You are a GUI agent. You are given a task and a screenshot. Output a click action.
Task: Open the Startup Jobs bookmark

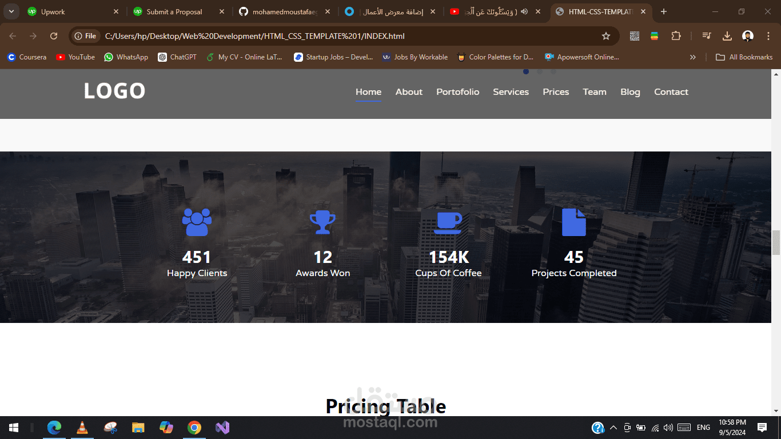point(333,57)
